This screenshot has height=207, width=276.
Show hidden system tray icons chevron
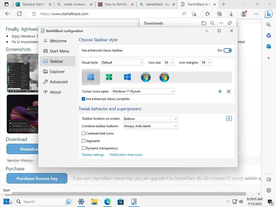tap(228, 202)
